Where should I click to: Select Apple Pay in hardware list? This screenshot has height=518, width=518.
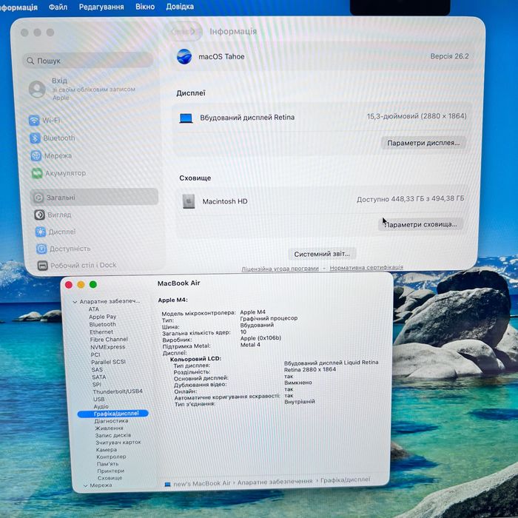[x=102, y=317]
